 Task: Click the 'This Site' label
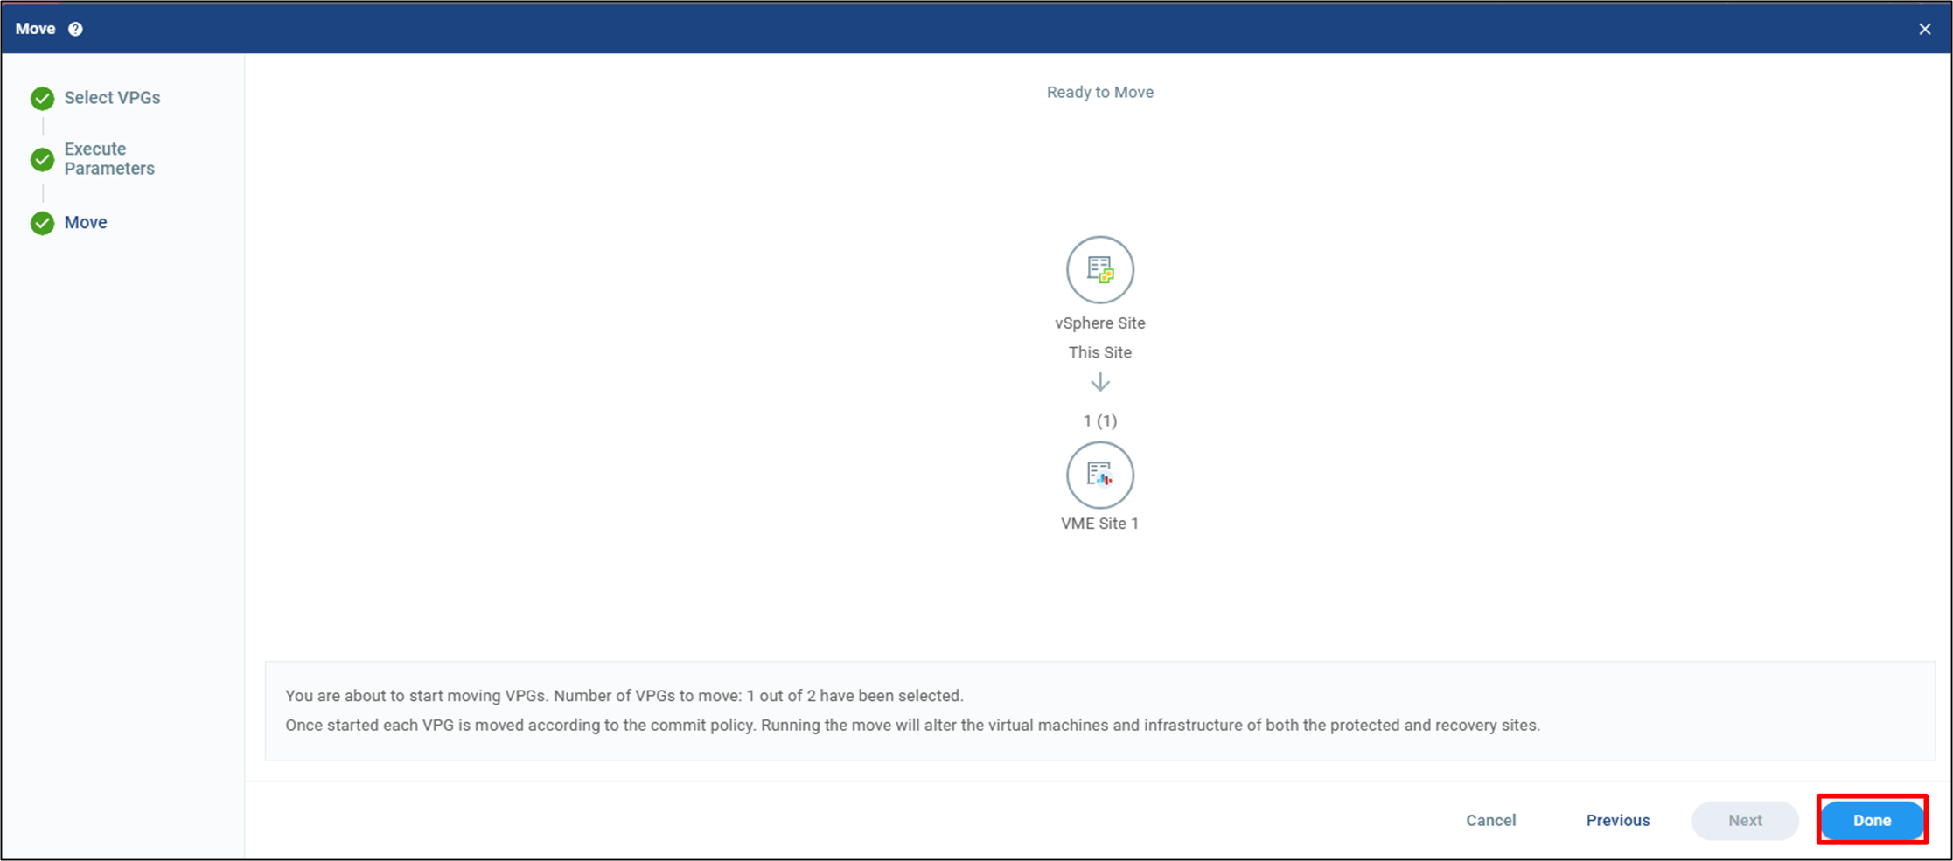tap(1099, 352)
